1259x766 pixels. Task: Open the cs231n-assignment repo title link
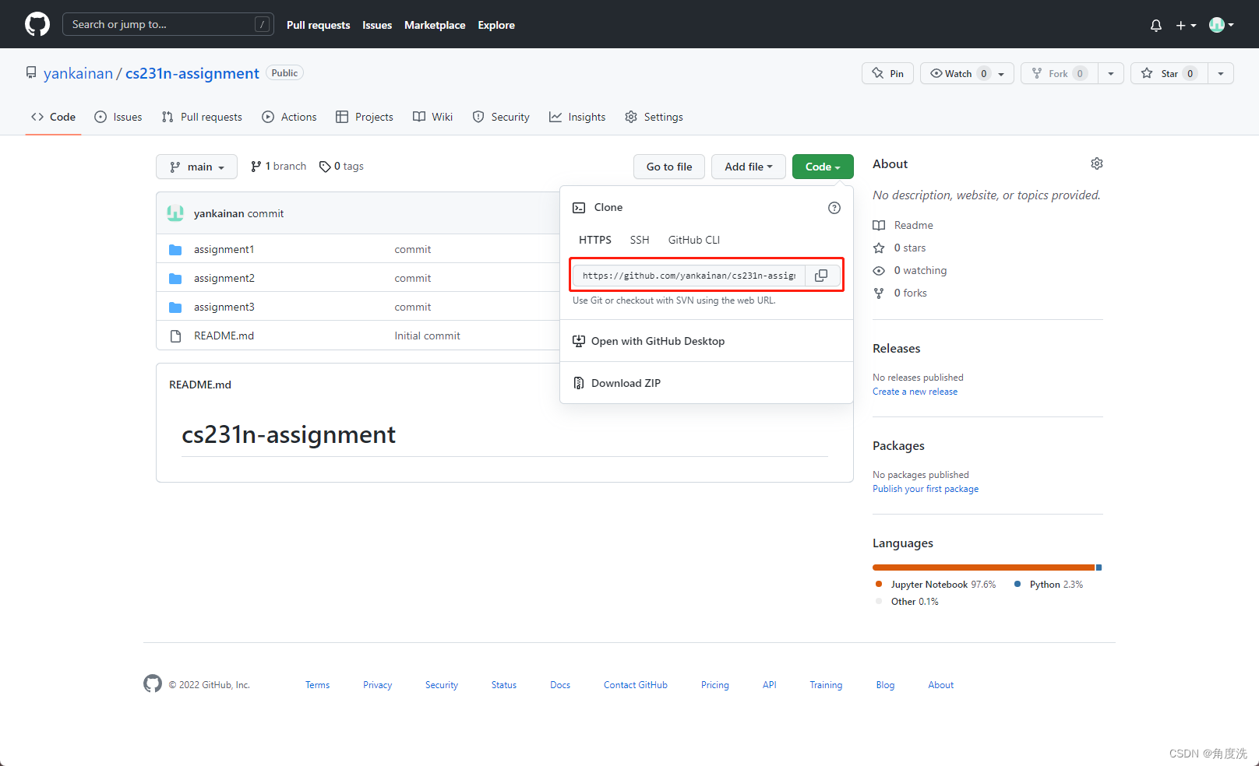pyautogui.click(x=192, y=73)
